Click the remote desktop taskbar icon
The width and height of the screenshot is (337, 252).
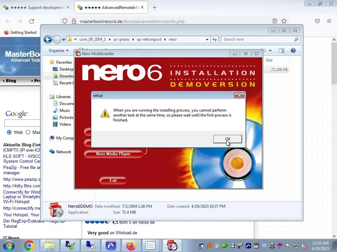tap(91, 245)
